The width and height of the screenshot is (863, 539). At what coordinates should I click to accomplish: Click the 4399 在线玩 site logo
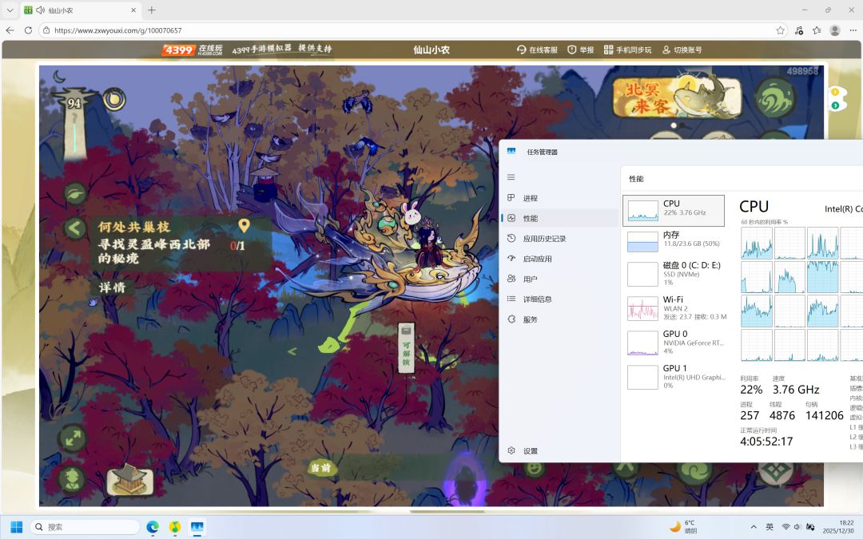(192, 50)
